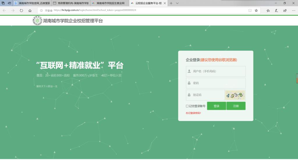Switch to 党政管理机构-湖南城市学院 tab
Screen dimensions: 298x160
tap(71, 3)
